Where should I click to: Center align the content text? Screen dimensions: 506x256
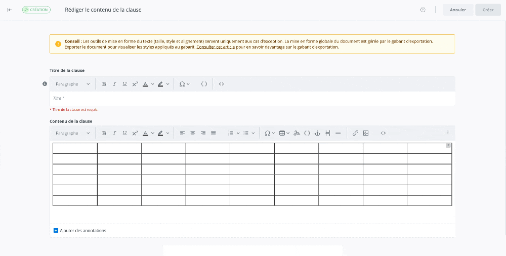tap(193, 133)
